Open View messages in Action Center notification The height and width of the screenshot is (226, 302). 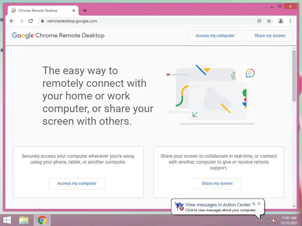coord(218,205)
